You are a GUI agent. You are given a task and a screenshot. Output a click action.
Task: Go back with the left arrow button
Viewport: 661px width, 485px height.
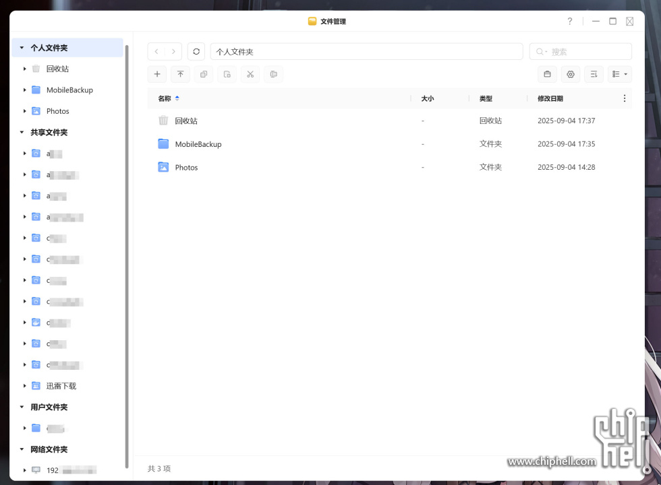(156, 51)
